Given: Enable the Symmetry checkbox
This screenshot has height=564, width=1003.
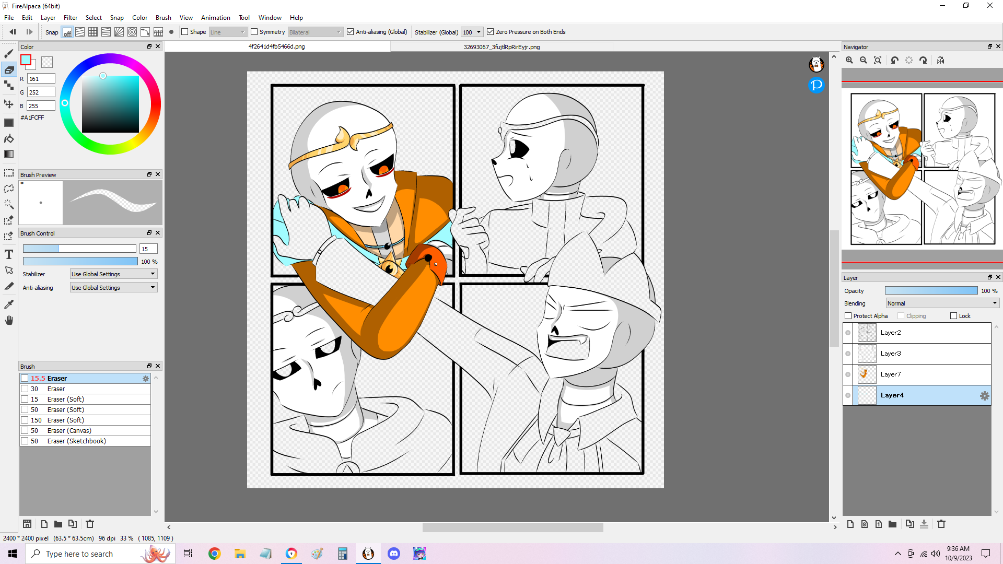Looking at the screenshot, I should point(254,32).
